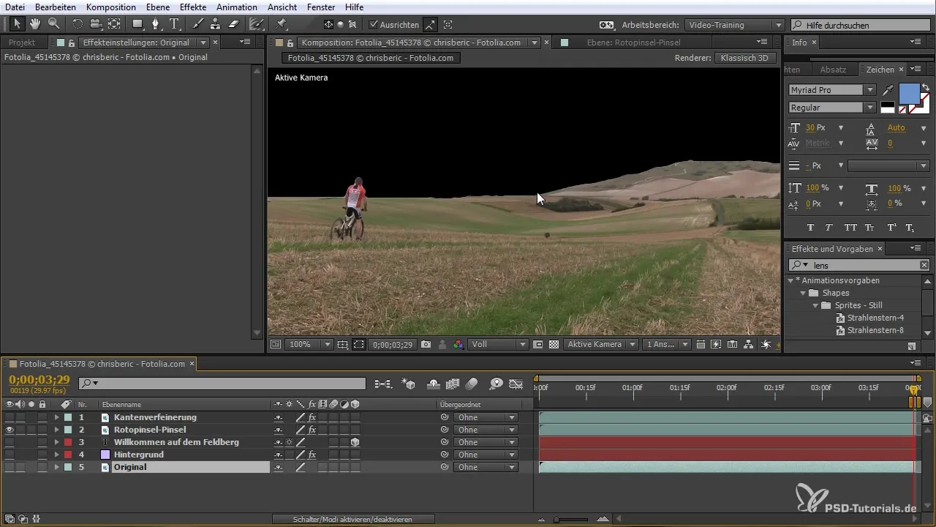Open the Effekte menu
936x527 pixels.
click(193, 7)
